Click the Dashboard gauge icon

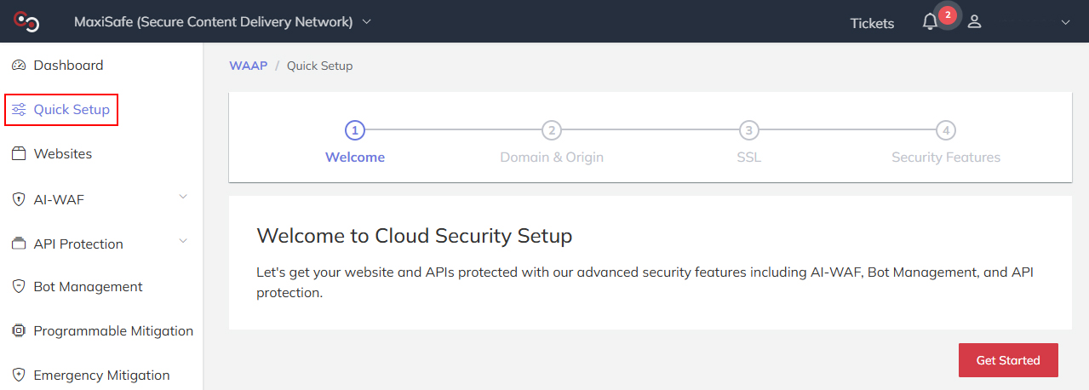(x=19, y=66)
